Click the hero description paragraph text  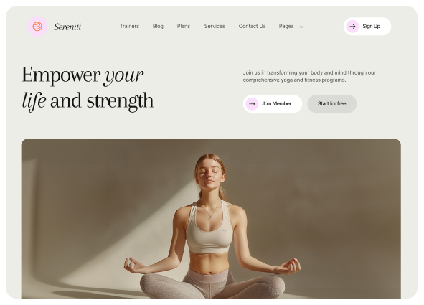pos(309,76)
